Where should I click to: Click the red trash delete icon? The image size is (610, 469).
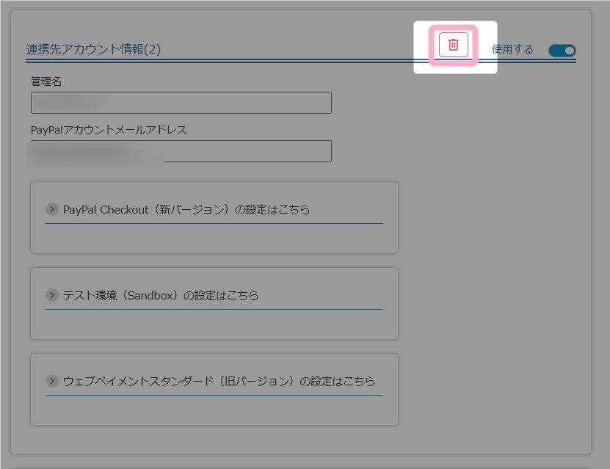point(453,45)
